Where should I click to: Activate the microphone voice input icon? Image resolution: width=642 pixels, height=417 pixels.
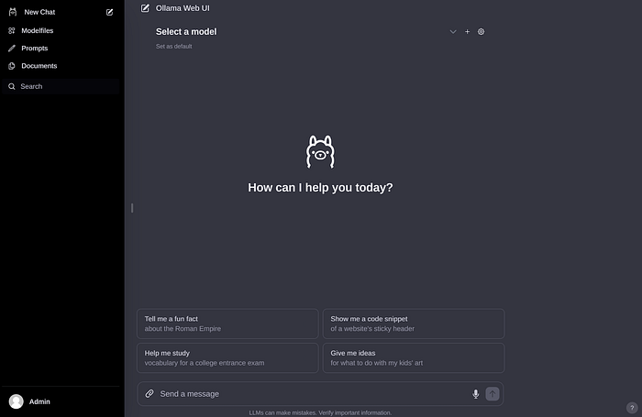coord(475,394)
